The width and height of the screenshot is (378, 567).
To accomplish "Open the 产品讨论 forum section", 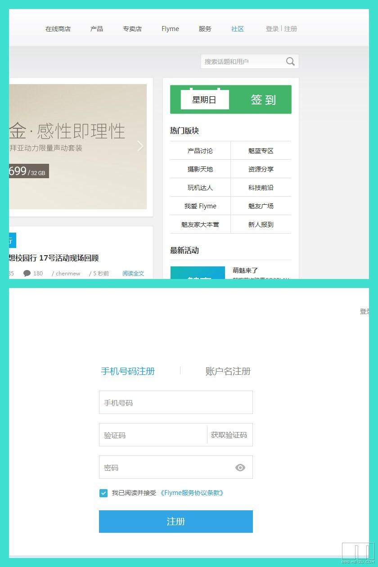I will [x=200, y=150].
